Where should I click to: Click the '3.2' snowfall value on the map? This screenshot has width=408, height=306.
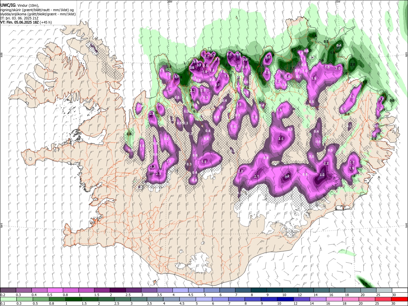pos(287,176)
